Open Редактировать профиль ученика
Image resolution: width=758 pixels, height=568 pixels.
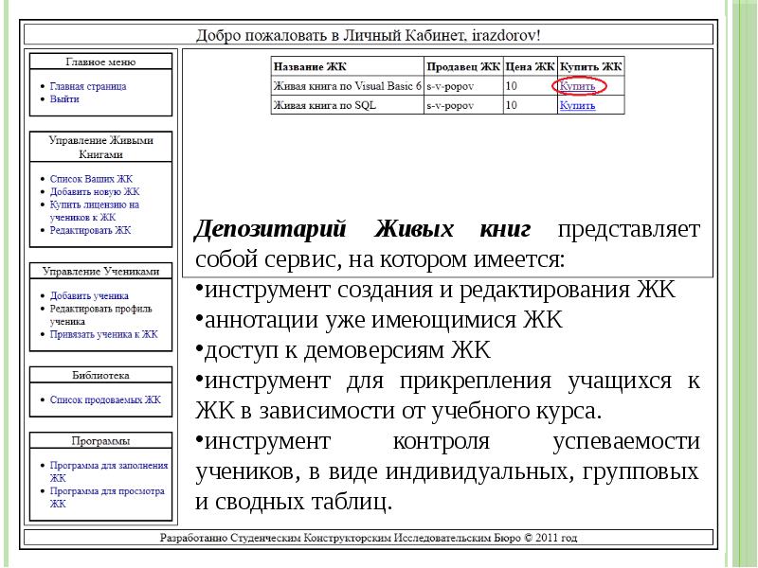point(102,309)
